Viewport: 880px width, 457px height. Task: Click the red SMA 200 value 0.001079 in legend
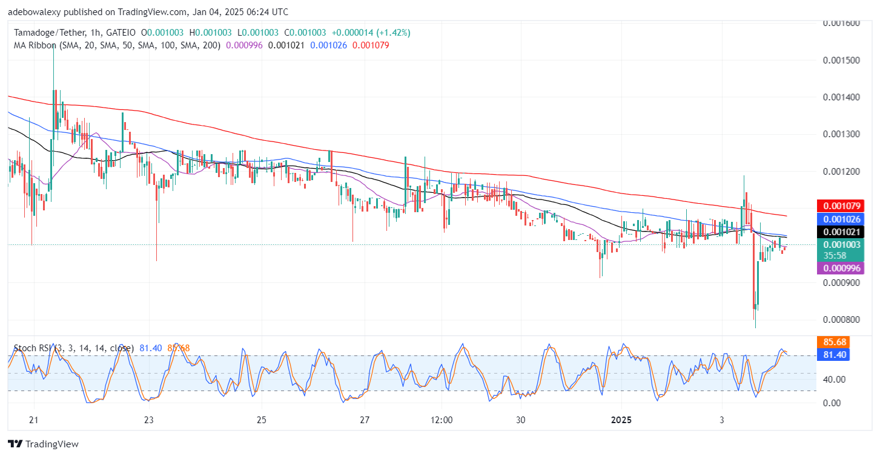pos(371,45)
